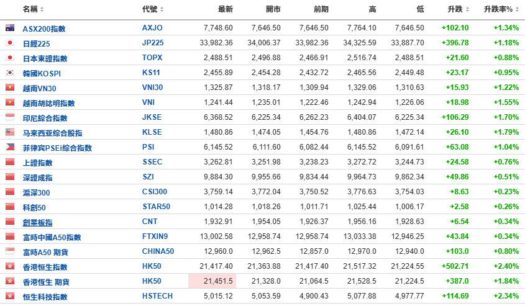The height and width of the screenshot is (306, 525).
Task: Open the 恒生科技指數 link
Action: (45, 297)
